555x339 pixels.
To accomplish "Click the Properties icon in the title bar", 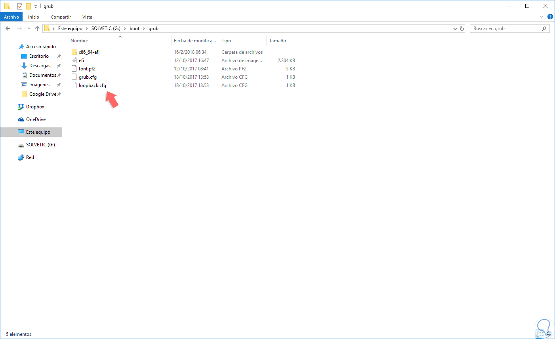I will point(20,6).
